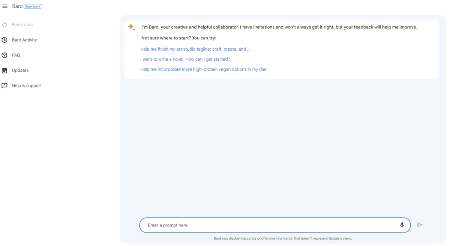Open the hamburger main menu

[5, 6]
